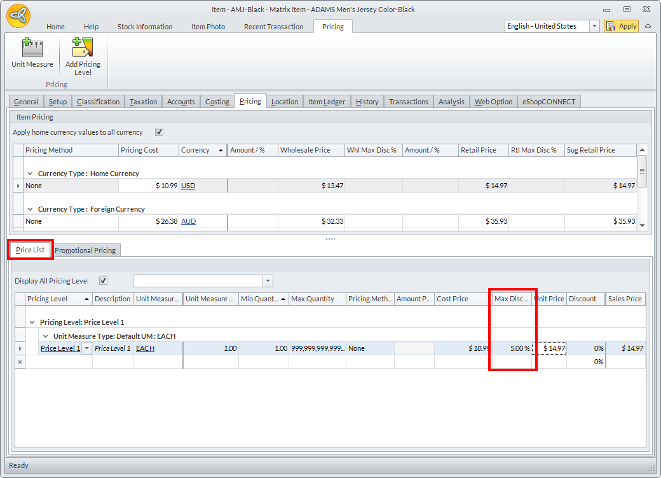Open the English - United States language dropdown
661x478 pixels.
coord(594,26)
